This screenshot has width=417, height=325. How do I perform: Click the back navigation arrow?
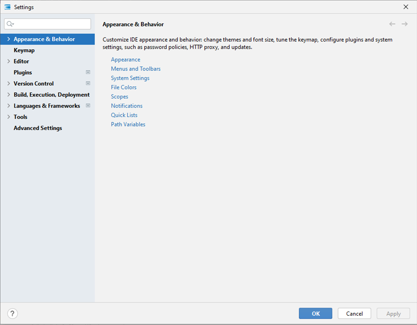[x=392, y=24]
